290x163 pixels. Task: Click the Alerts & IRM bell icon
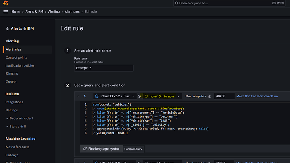click(x=8, y=28)
